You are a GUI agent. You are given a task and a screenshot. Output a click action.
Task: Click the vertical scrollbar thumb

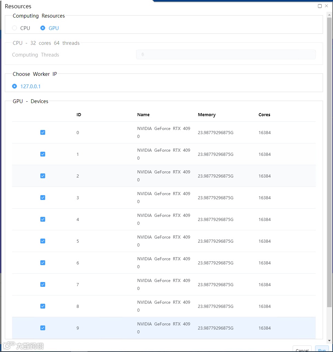(329, 162)
